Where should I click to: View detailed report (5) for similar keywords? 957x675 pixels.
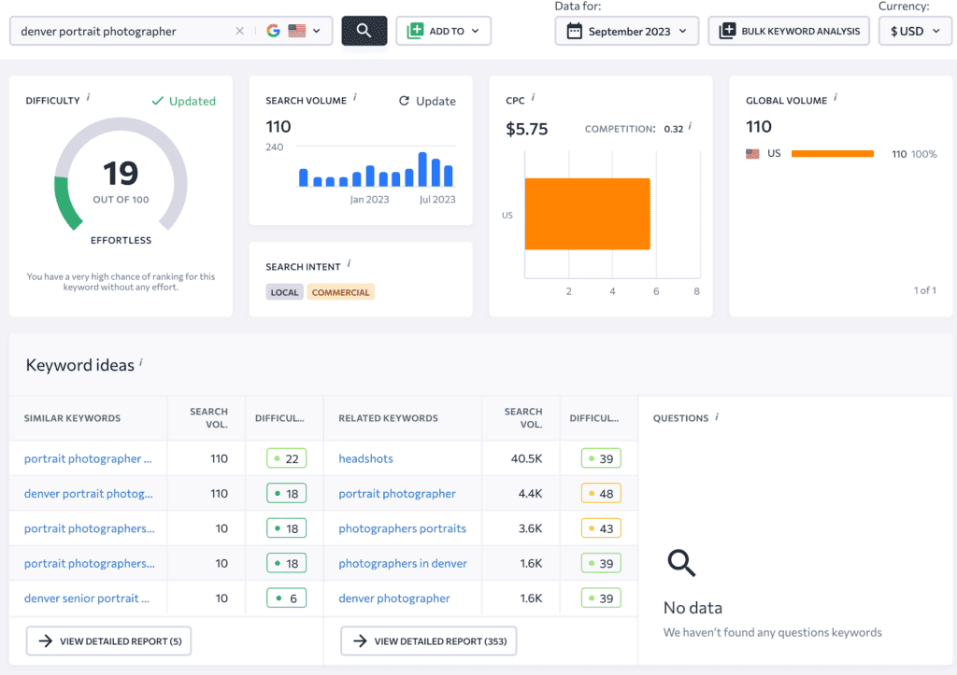tap(108, 640)
